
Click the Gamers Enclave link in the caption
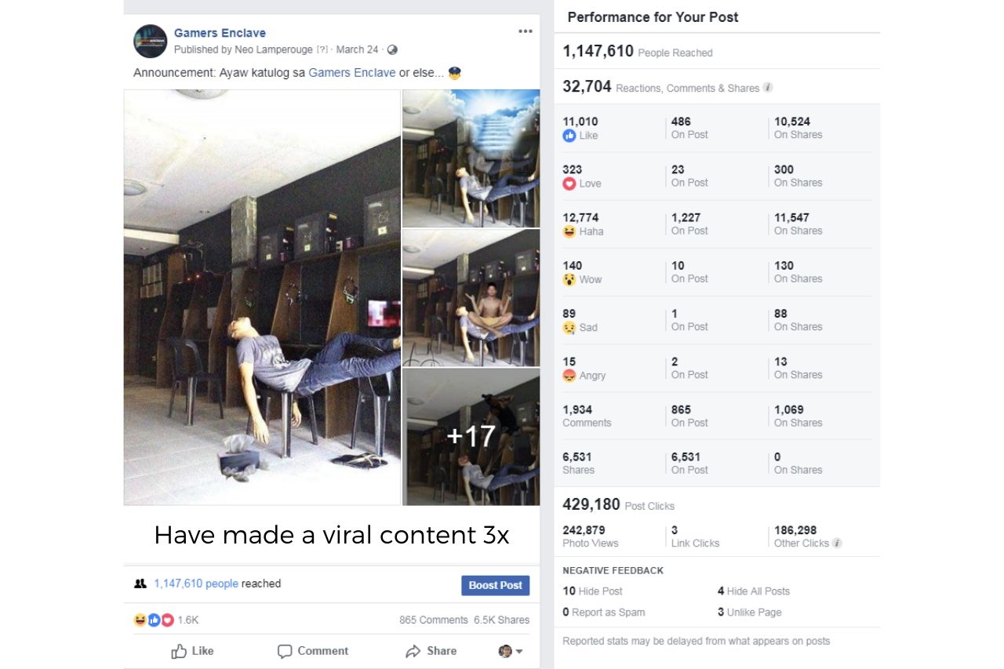pos(351,72)
